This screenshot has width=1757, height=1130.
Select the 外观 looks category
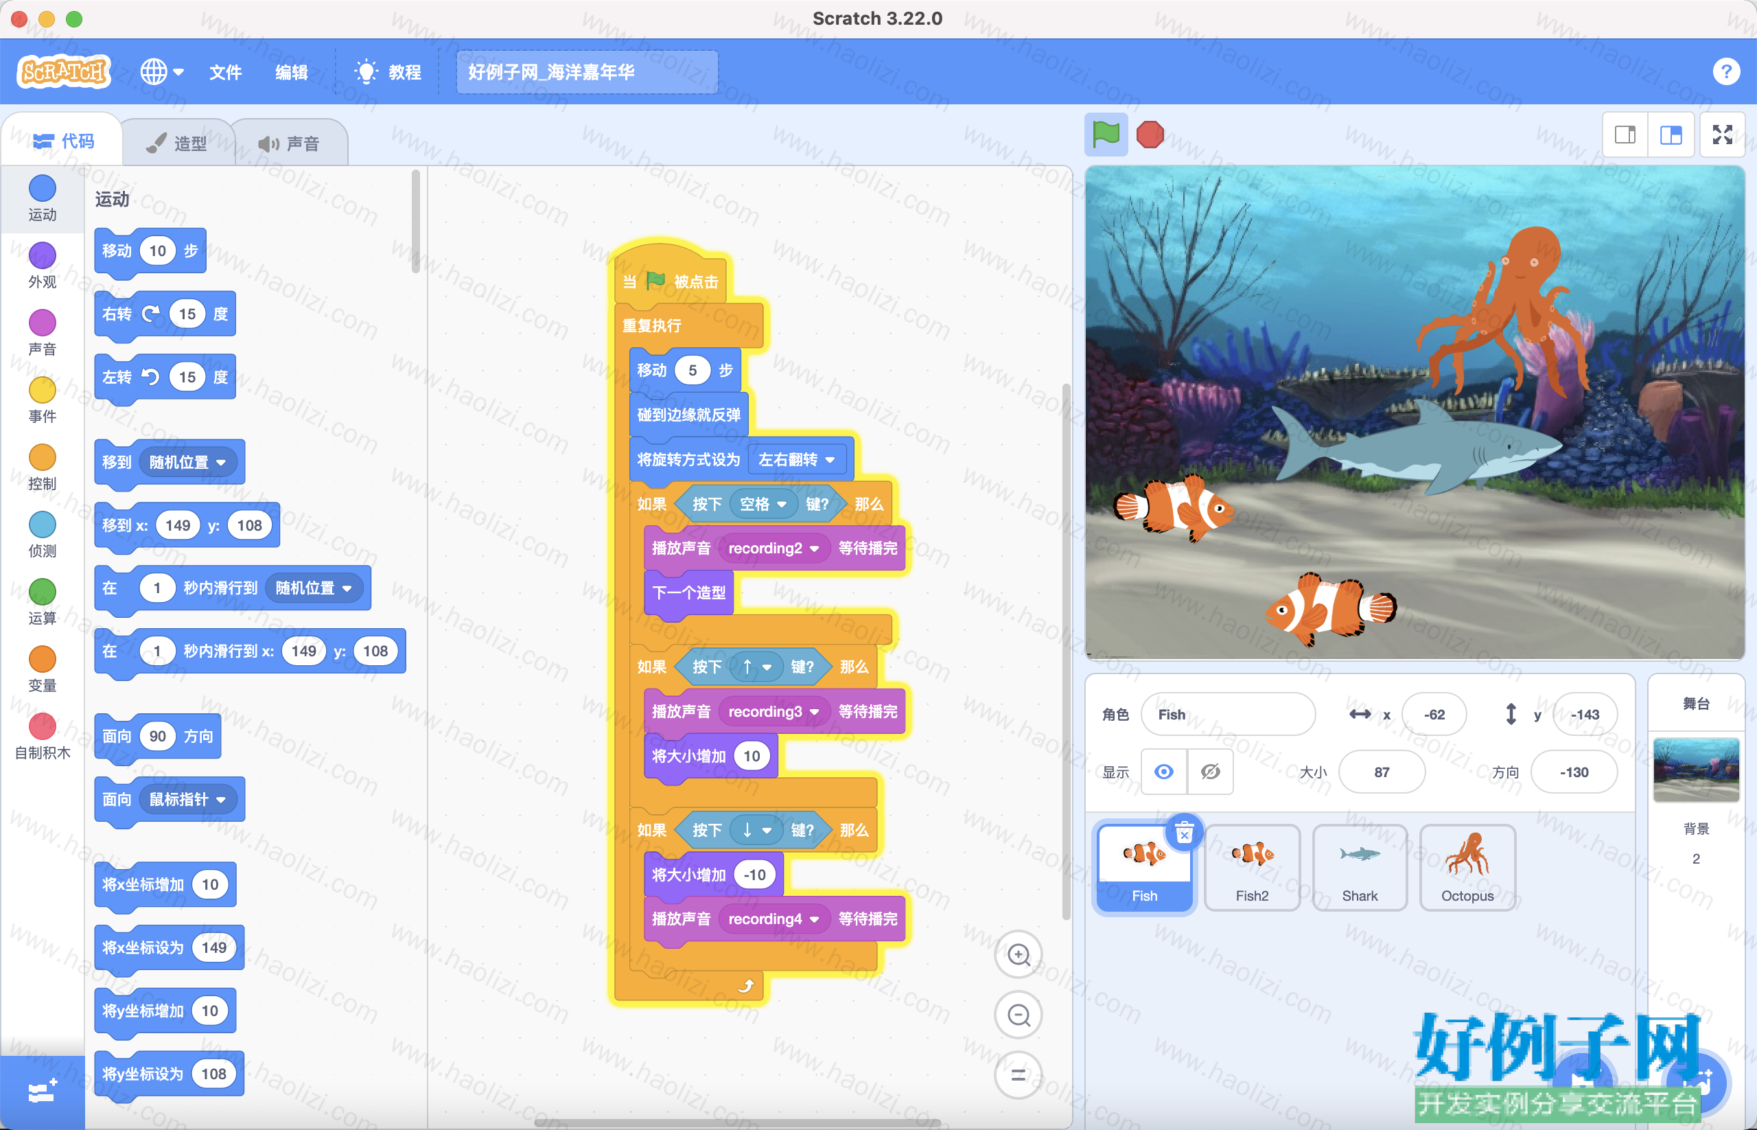(x=43, y=266)
